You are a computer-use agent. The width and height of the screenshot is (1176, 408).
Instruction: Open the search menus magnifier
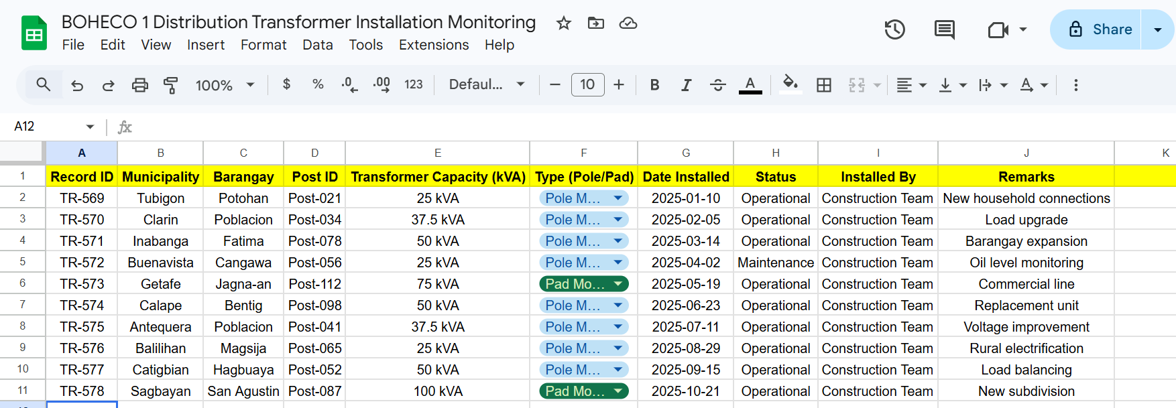[x=44, y=85]
